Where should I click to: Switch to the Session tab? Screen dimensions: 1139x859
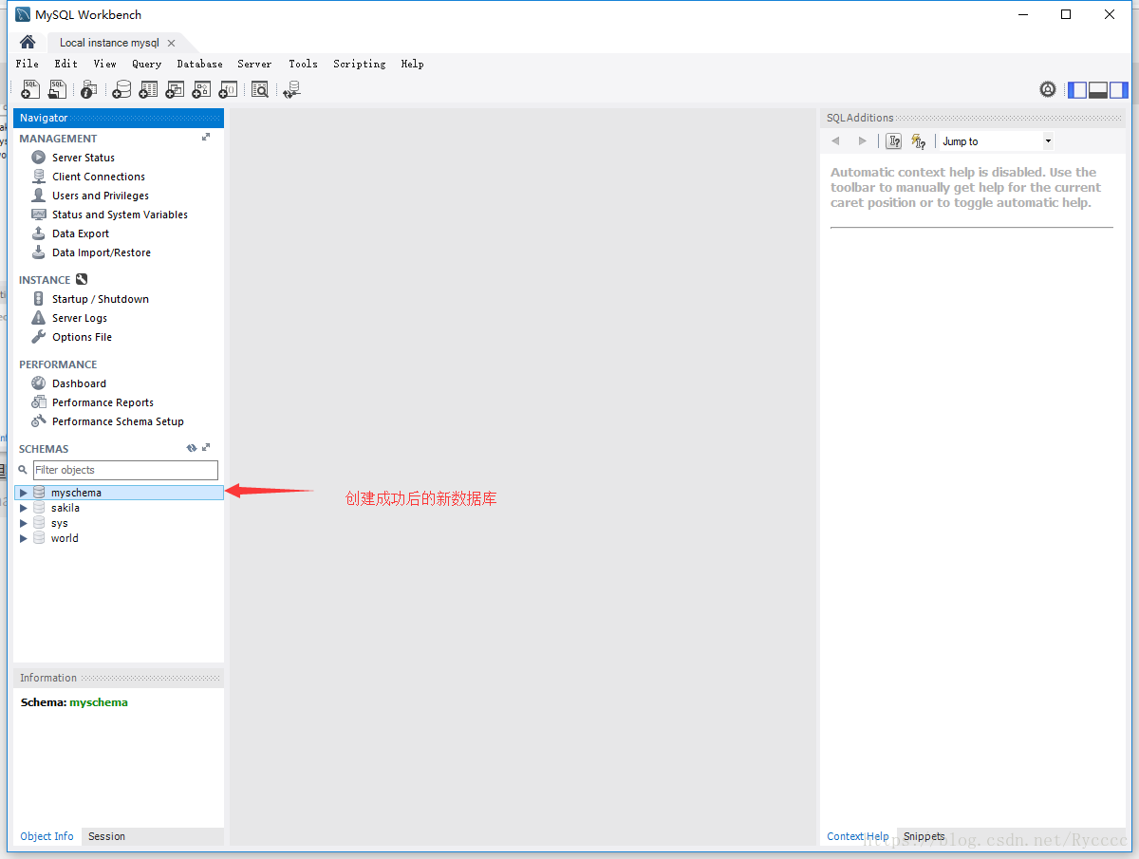point(107,836)
